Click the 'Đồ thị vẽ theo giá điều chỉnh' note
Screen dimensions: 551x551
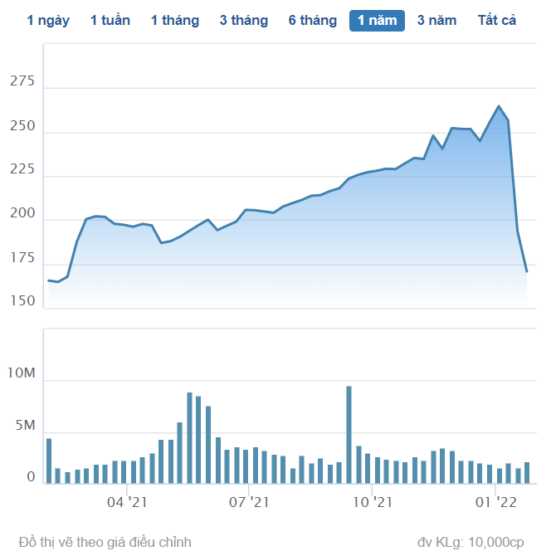[x=105, y=542]
